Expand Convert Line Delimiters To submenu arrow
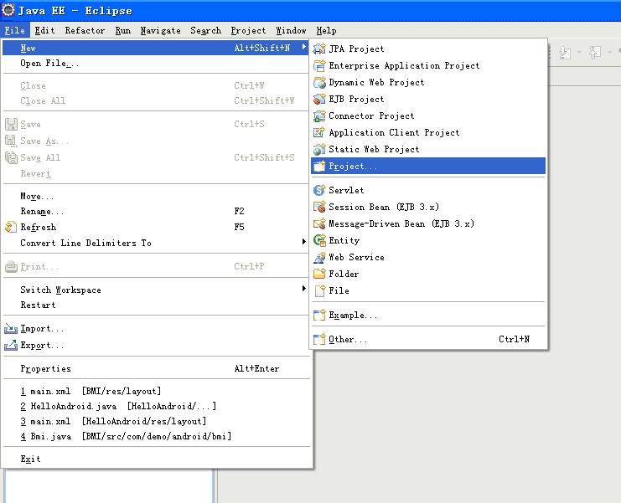Image resolution: width=621 pixels, height=503 pixels. point(303,241)
